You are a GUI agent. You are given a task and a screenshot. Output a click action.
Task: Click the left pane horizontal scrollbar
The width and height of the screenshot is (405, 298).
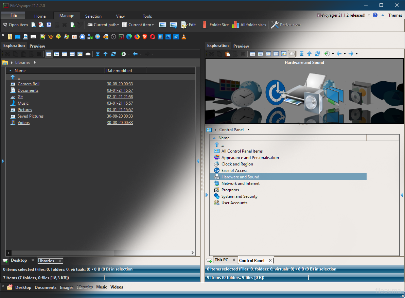pyautogui.click(x=100, y=253)
